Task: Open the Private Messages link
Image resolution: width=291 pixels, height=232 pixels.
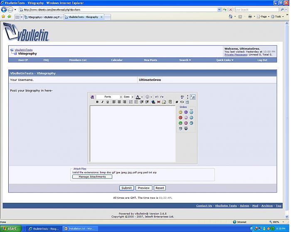Action: point(236,55)
